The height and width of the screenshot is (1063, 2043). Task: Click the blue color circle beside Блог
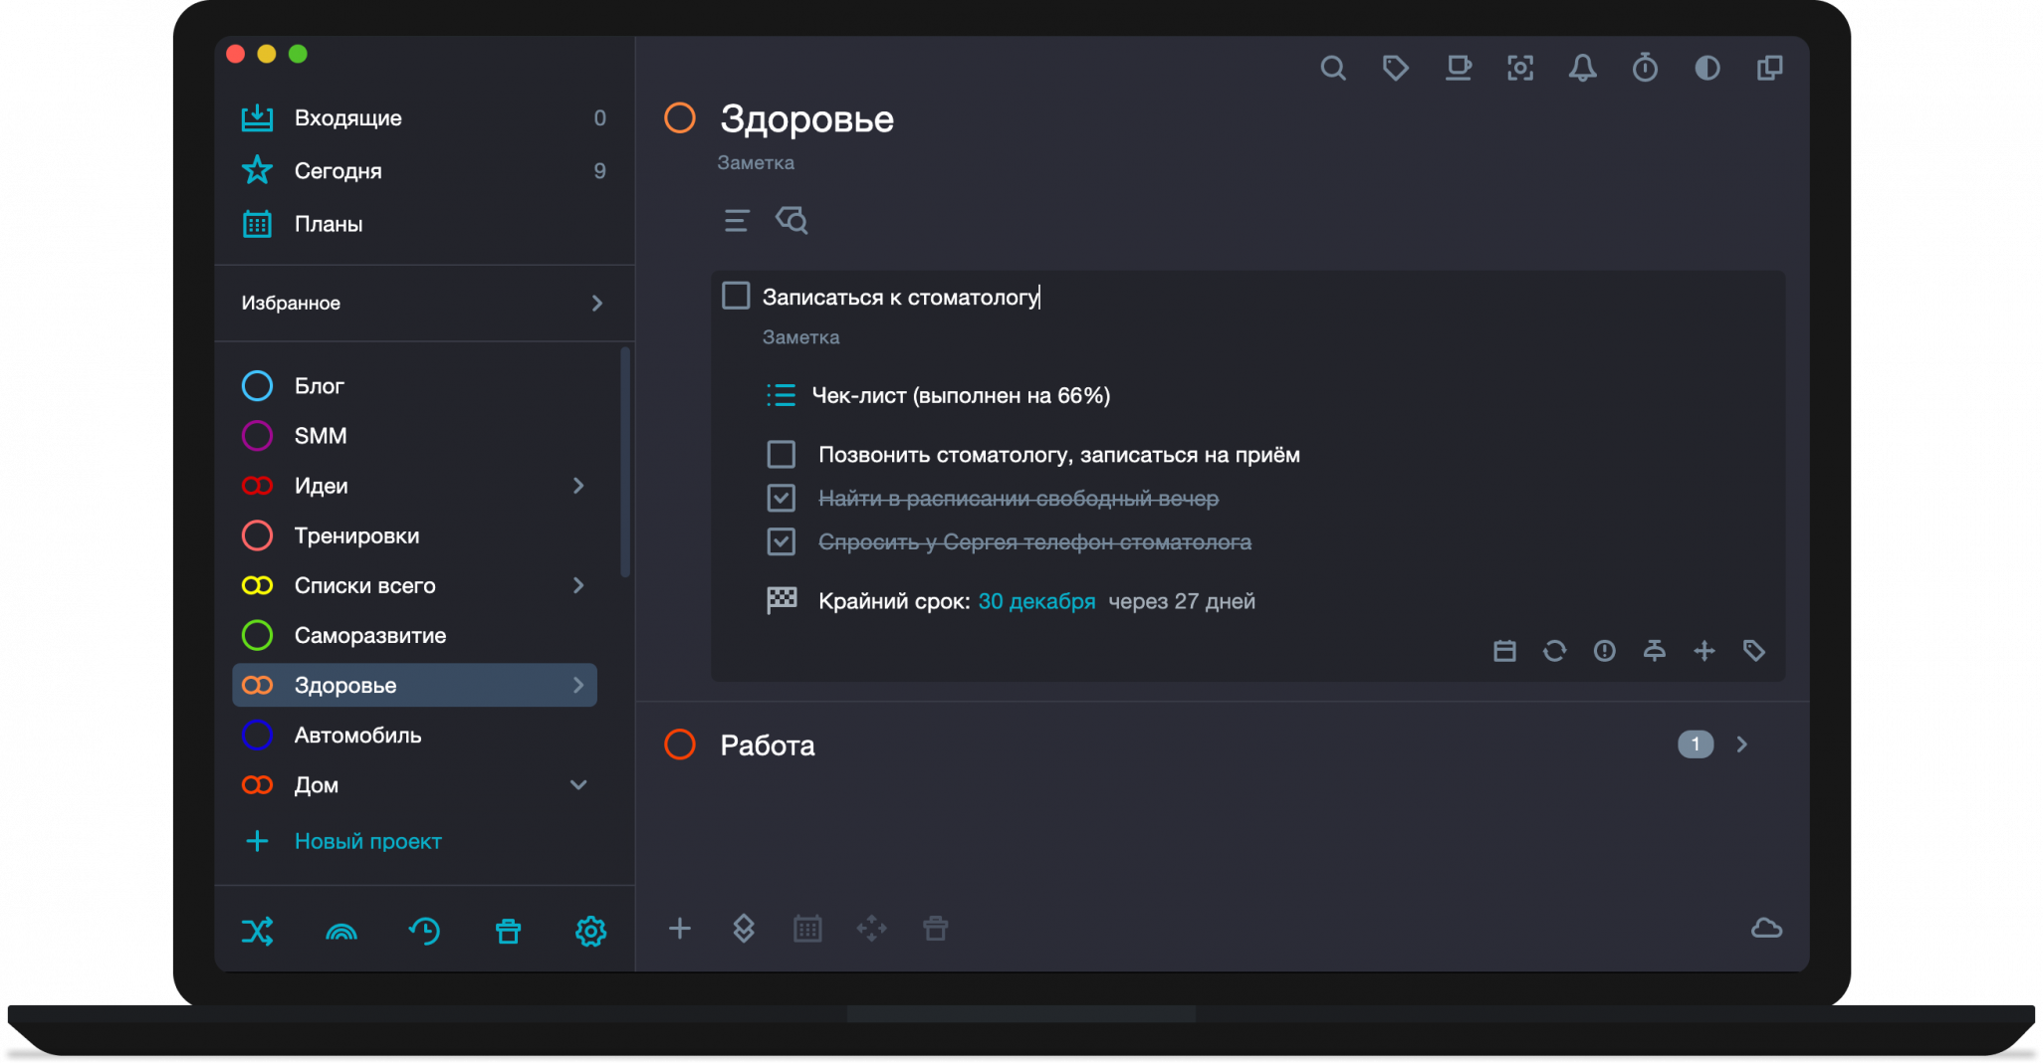tap(257, 385)
